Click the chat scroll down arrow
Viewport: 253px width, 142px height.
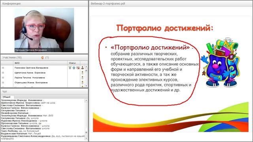point(86,138)
